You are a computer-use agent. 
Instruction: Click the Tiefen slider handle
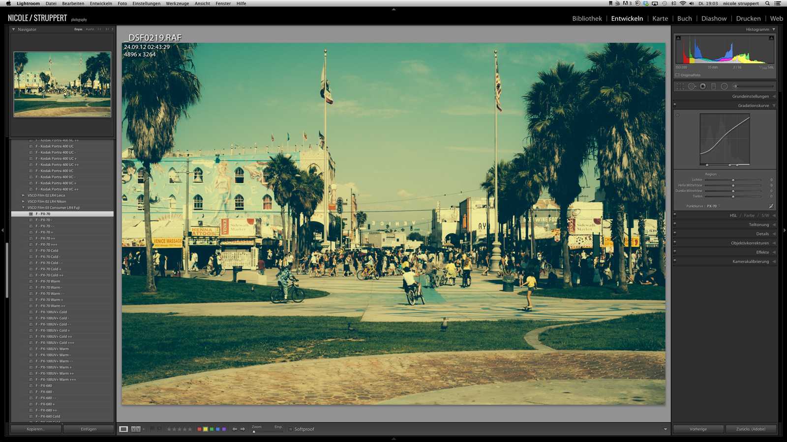click(x=733, y=196)
